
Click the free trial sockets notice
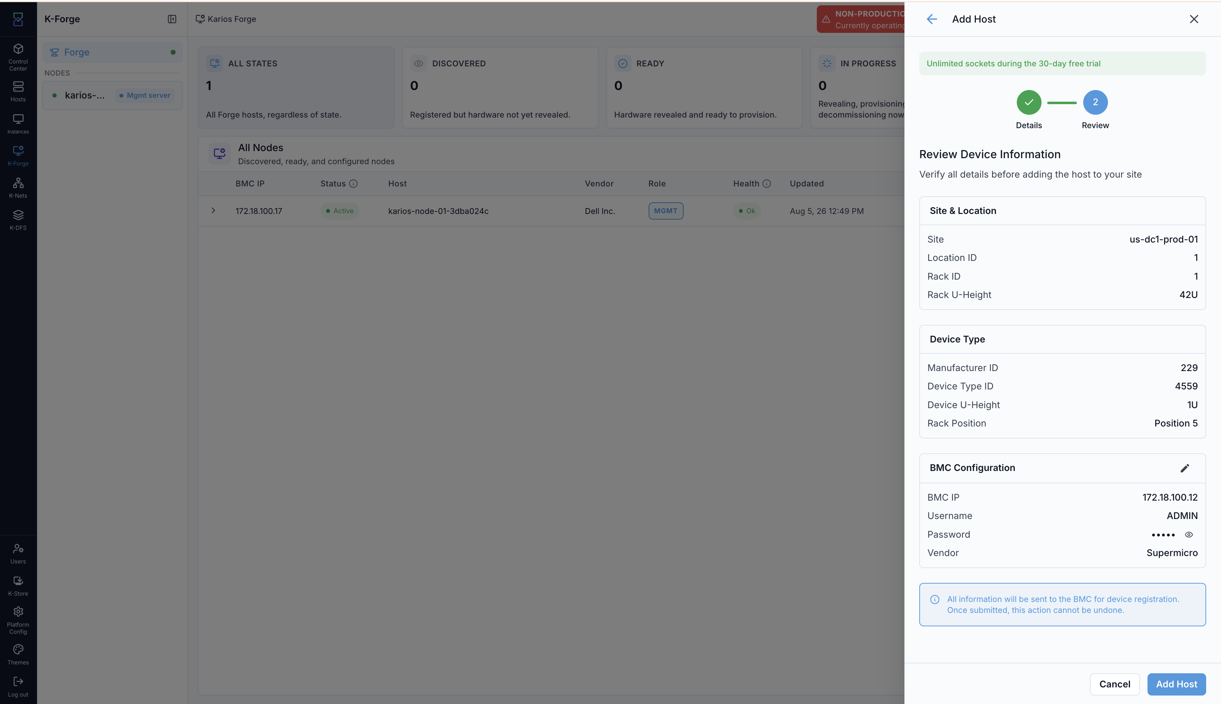(x=1062, y=63)
